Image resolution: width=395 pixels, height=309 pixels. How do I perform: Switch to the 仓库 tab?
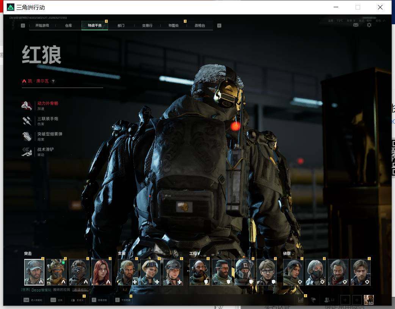tap(69, 25)
